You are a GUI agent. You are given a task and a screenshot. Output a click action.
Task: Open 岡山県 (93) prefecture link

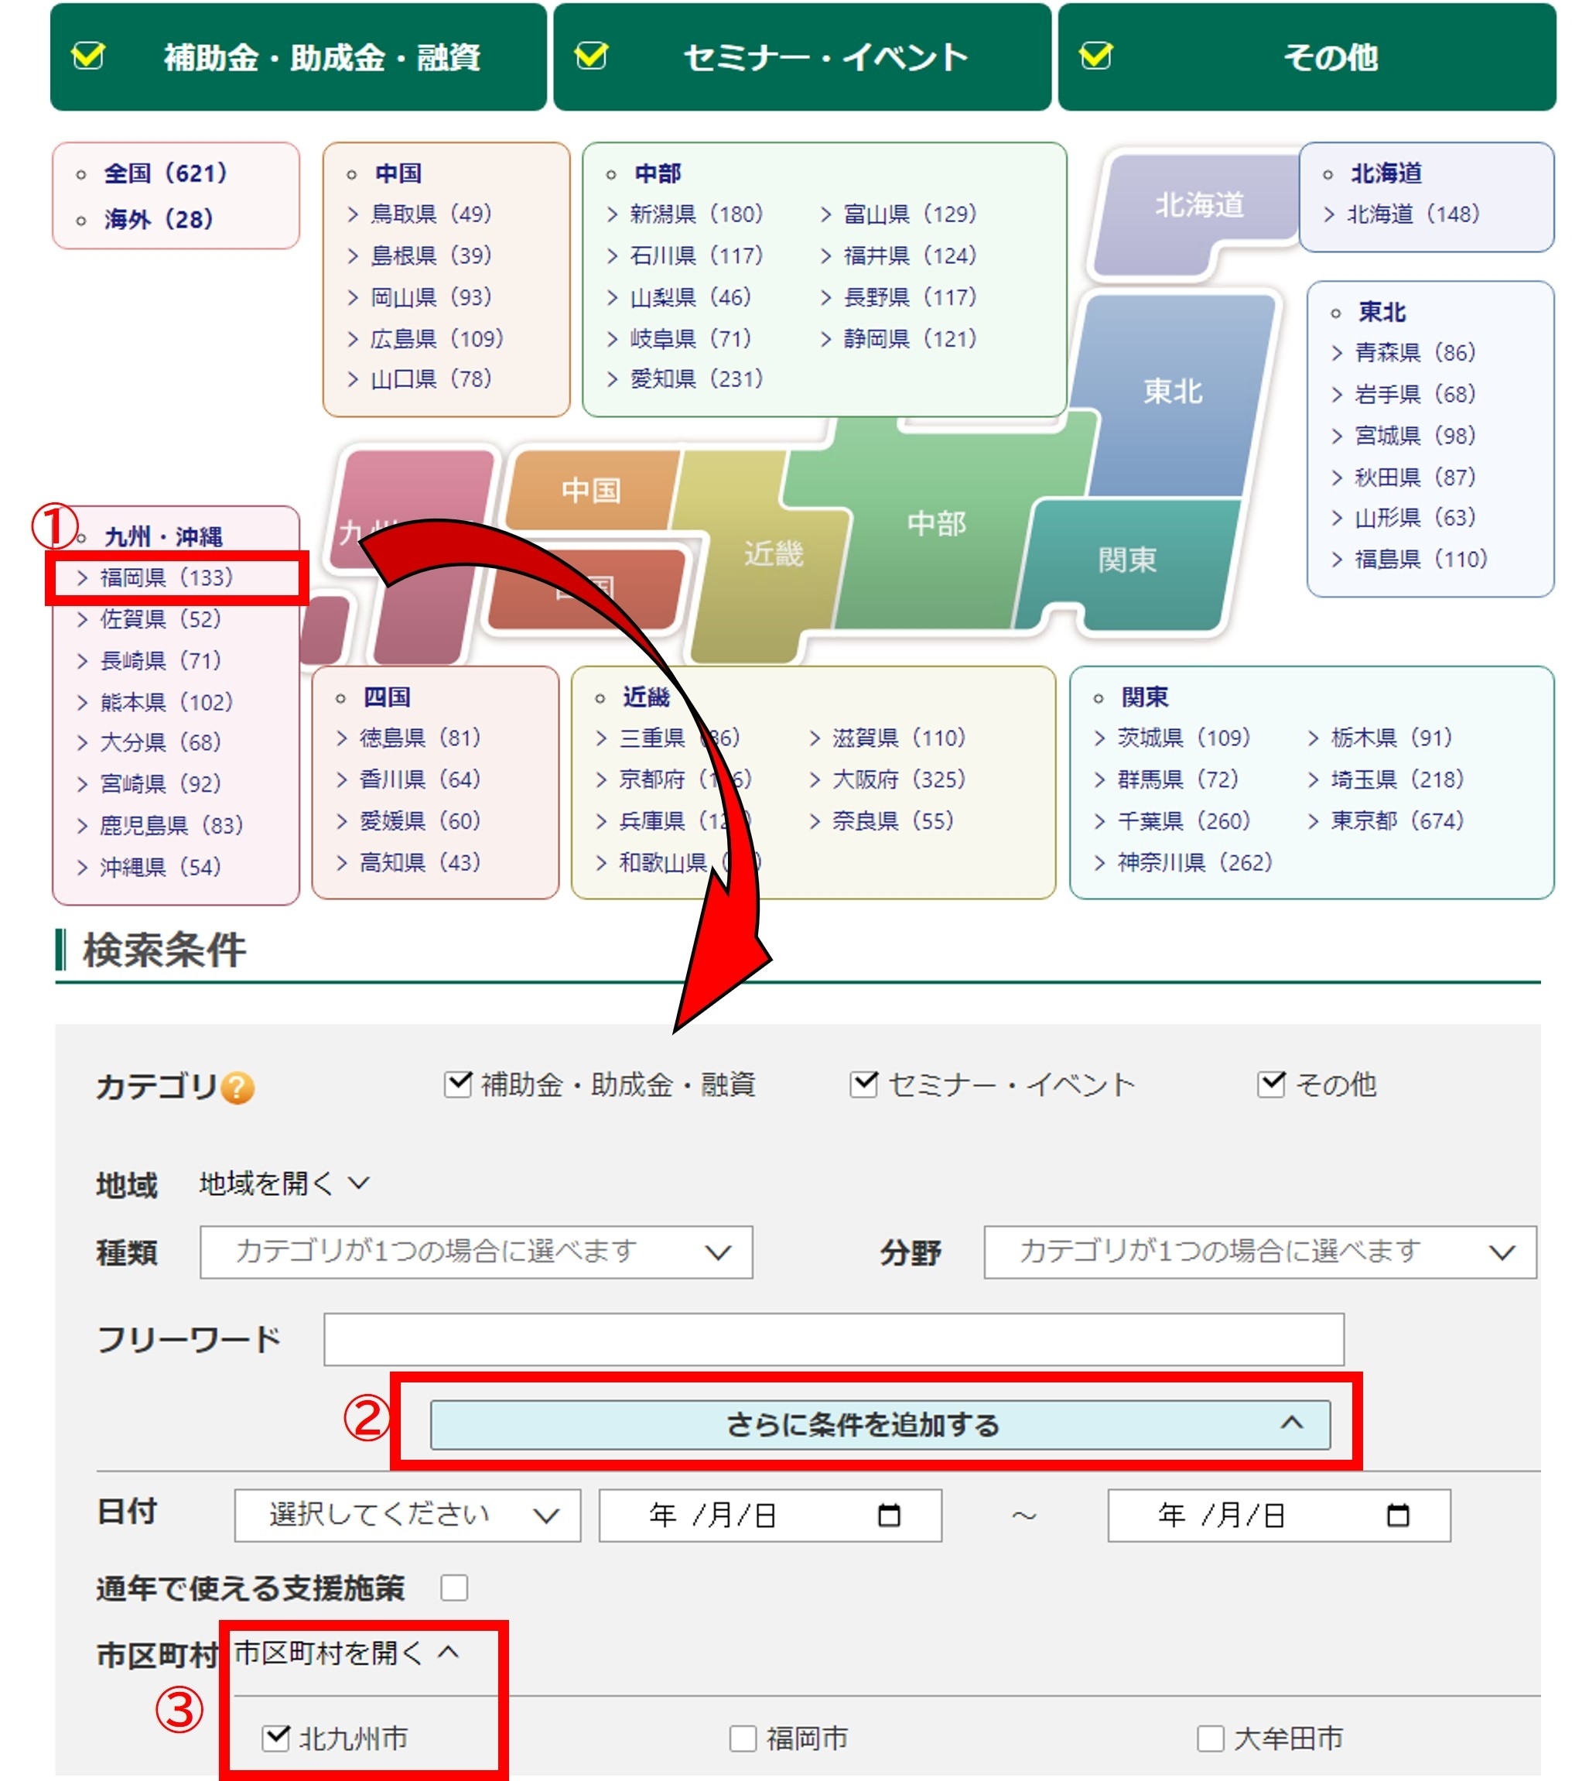[430, 298]
